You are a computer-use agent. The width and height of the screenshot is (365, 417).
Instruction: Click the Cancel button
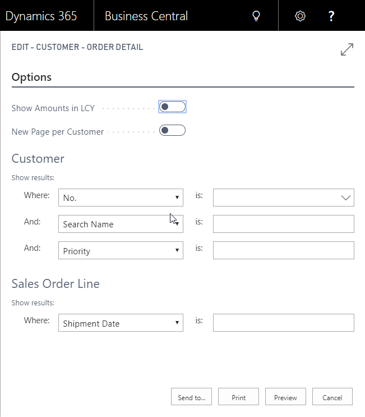coord(332,397)
